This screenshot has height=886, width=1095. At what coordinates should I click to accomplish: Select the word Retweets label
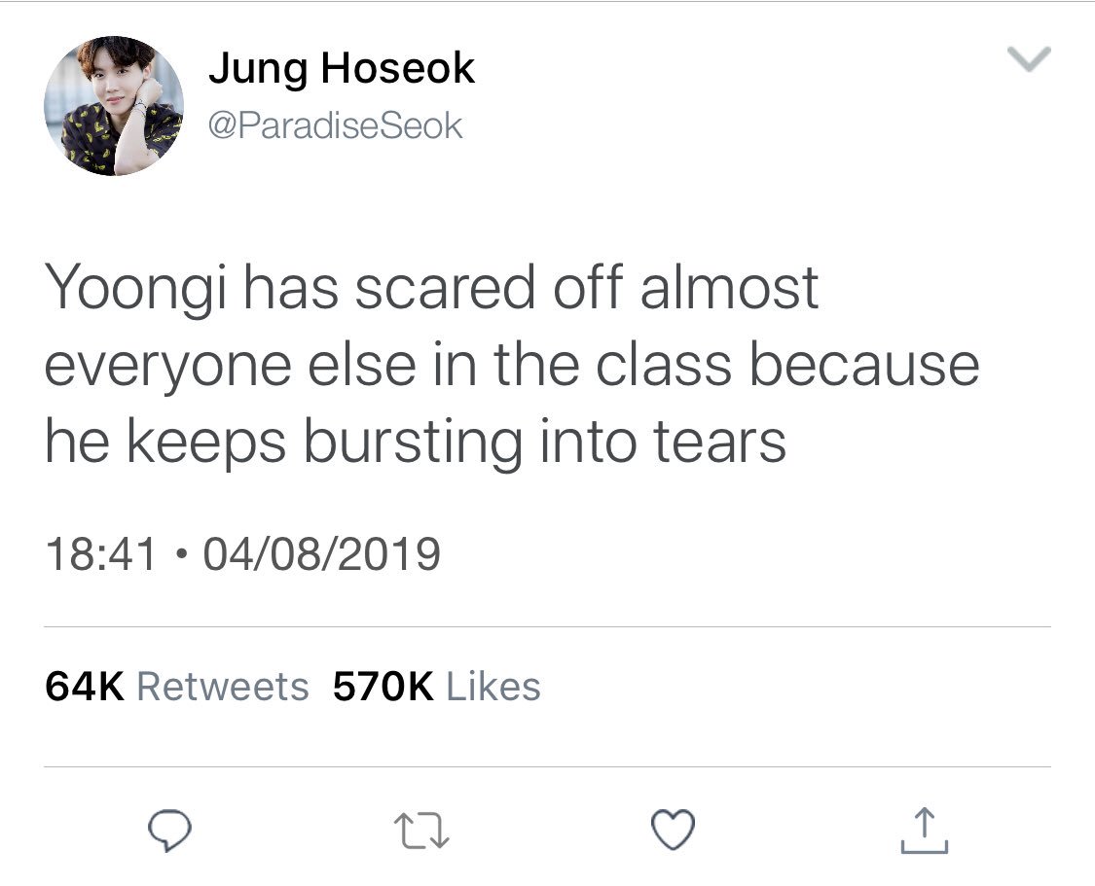click(x=223, y=686)
